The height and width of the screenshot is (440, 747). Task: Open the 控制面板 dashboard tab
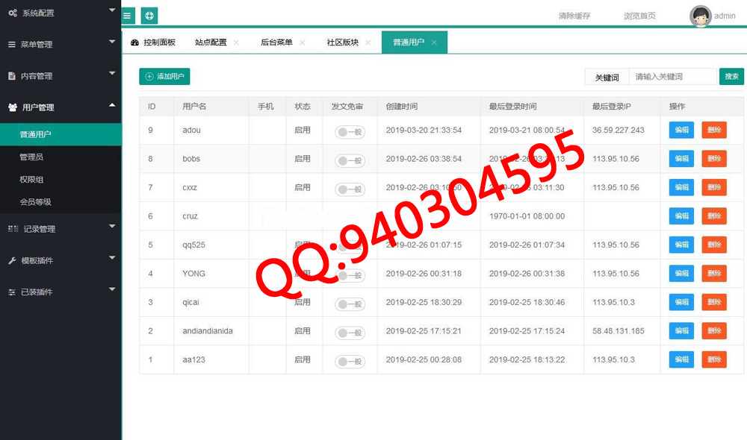[153, 43]
